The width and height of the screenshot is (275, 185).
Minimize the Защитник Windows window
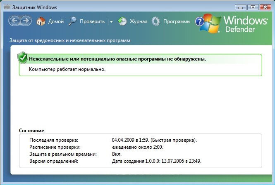[x=240, y=7]
